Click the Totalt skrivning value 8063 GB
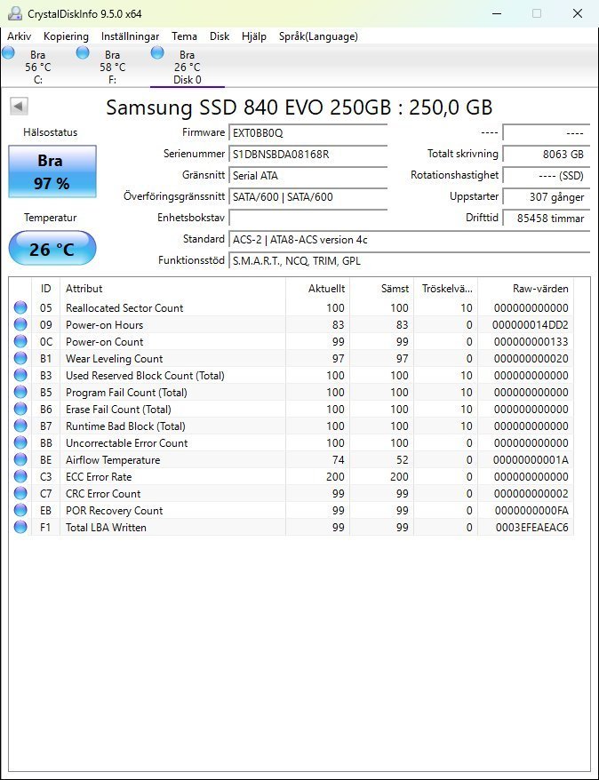 pyautogui.click(x=547, y=155)
